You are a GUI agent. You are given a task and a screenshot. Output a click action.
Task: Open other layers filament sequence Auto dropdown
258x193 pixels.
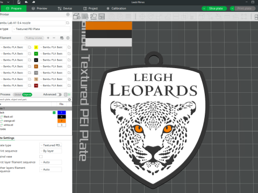[51, 169]
